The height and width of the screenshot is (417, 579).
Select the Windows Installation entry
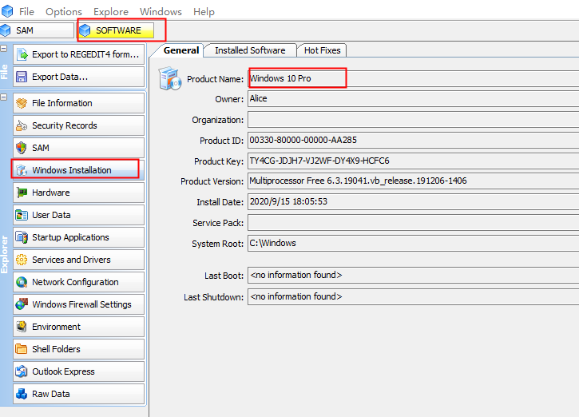[x=78, y=170]
